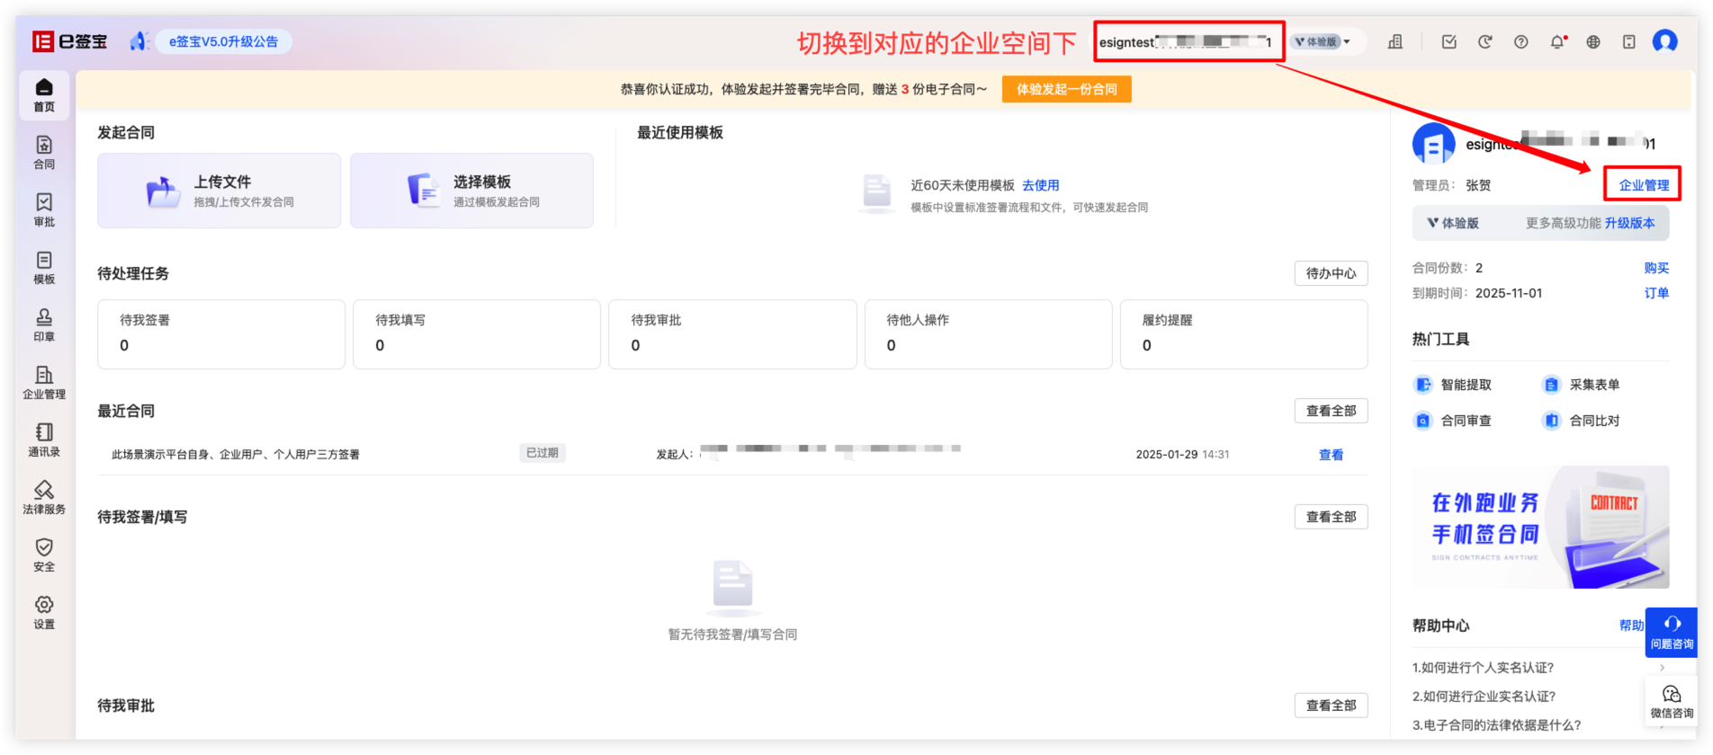1713x755 pixels.
Task: Open the 安全 security sidebar item
Action: tap(44, 555)
